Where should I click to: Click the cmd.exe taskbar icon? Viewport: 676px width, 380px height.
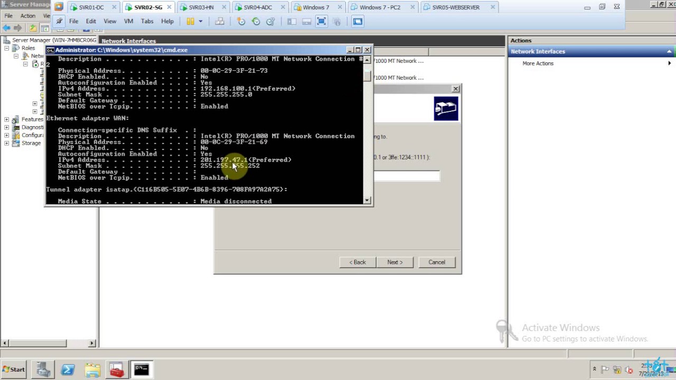point(141,369)
